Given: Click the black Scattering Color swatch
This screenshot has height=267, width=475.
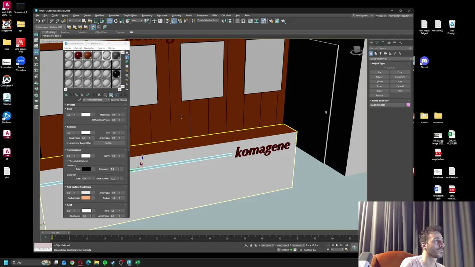Looking at the screenshot, I should pos(86,169).
